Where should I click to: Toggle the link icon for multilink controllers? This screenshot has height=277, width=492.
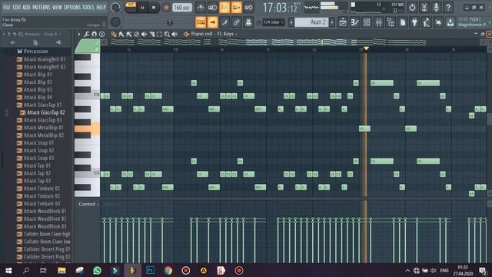click(x=236, y=22)
